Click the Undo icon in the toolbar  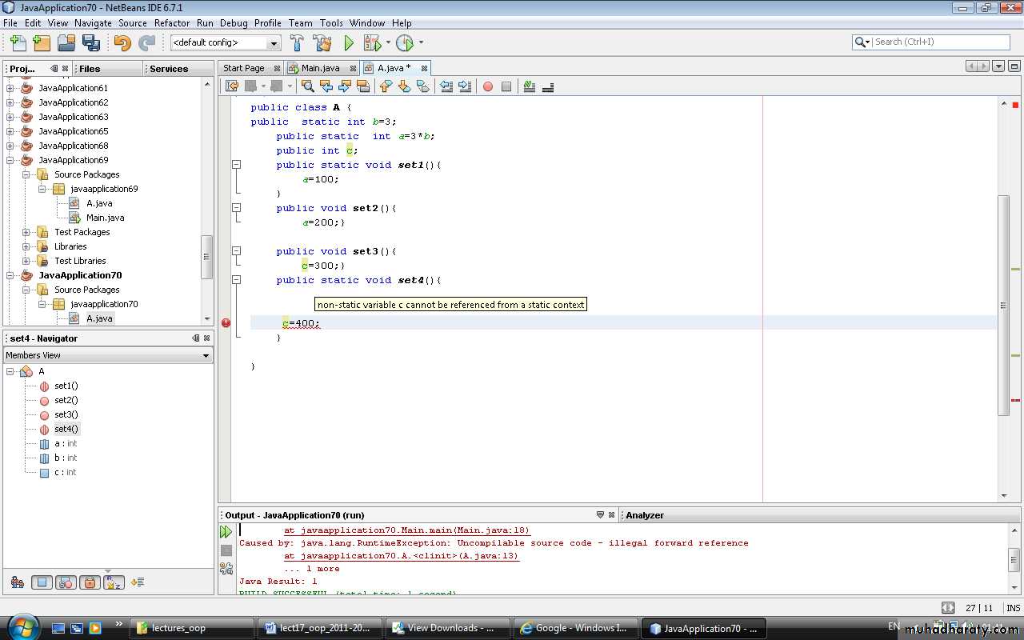click(x=122, y=43)
